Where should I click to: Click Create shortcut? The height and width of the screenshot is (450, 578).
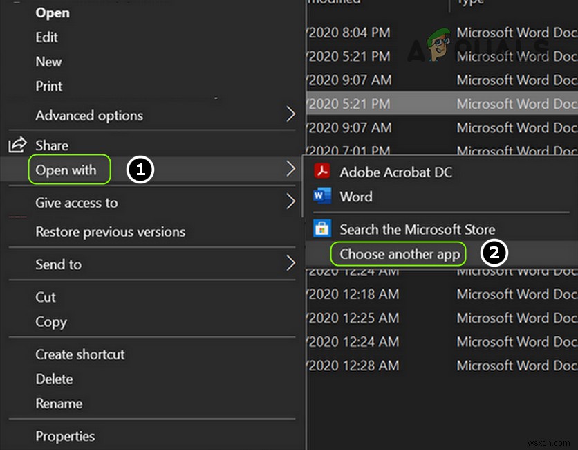pos(80,354)
